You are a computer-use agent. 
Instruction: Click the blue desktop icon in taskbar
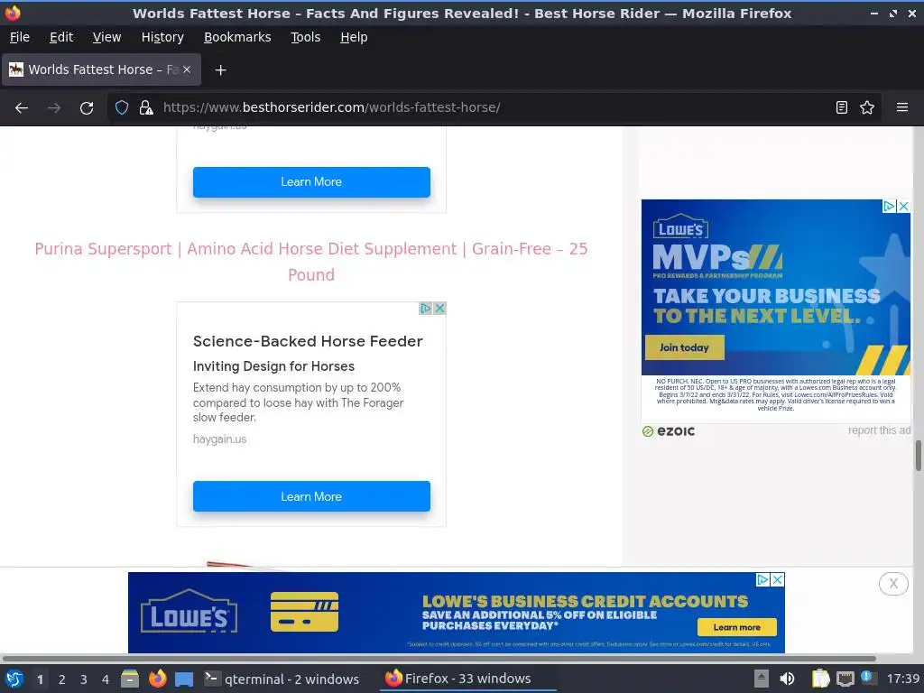(x=184, y=679)
